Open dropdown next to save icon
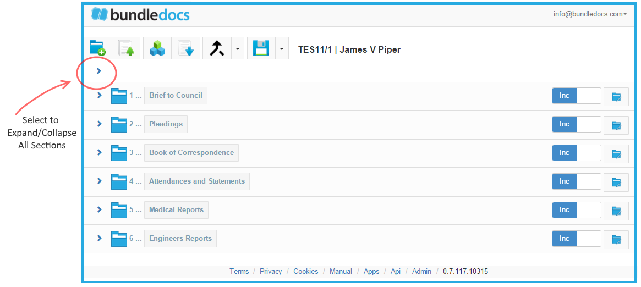This screenshot has width=641, height=287. 282,48
